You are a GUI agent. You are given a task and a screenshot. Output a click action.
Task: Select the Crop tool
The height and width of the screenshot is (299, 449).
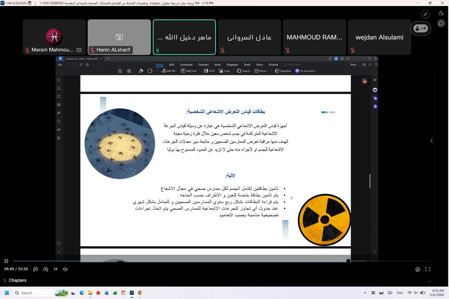tap(224, 71)
